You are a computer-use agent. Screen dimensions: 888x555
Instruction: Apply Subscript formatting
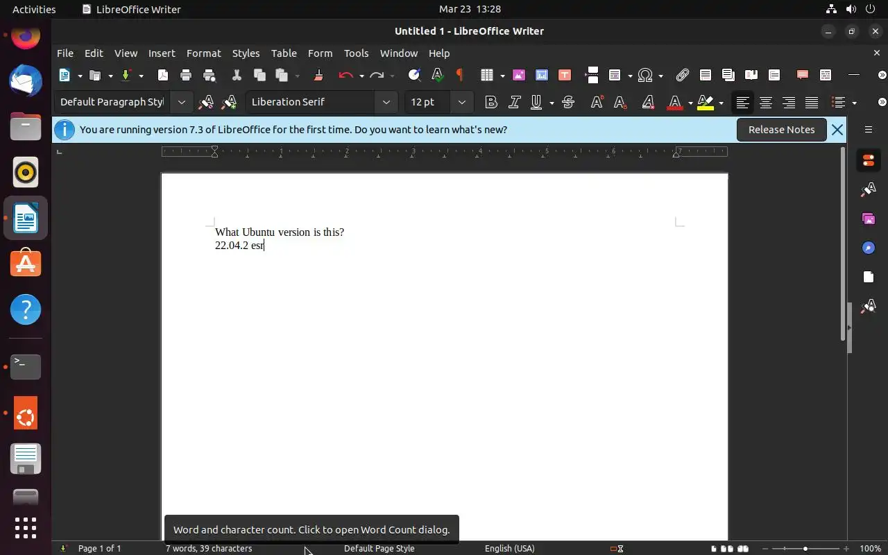pyautogui.click(x=620, y=102)
